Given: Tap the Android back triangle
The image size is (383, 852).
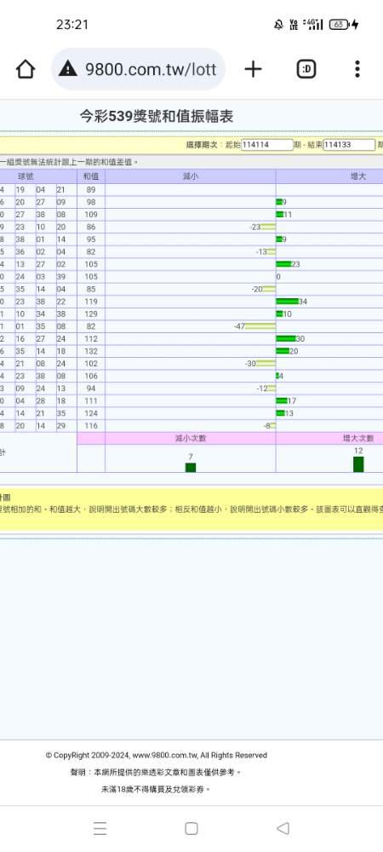Looking at the screenshot, I should tap(283, 828).
